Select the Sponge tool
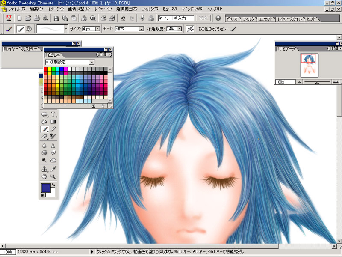This screenshot has height=257, width=342. click(44, 152)
